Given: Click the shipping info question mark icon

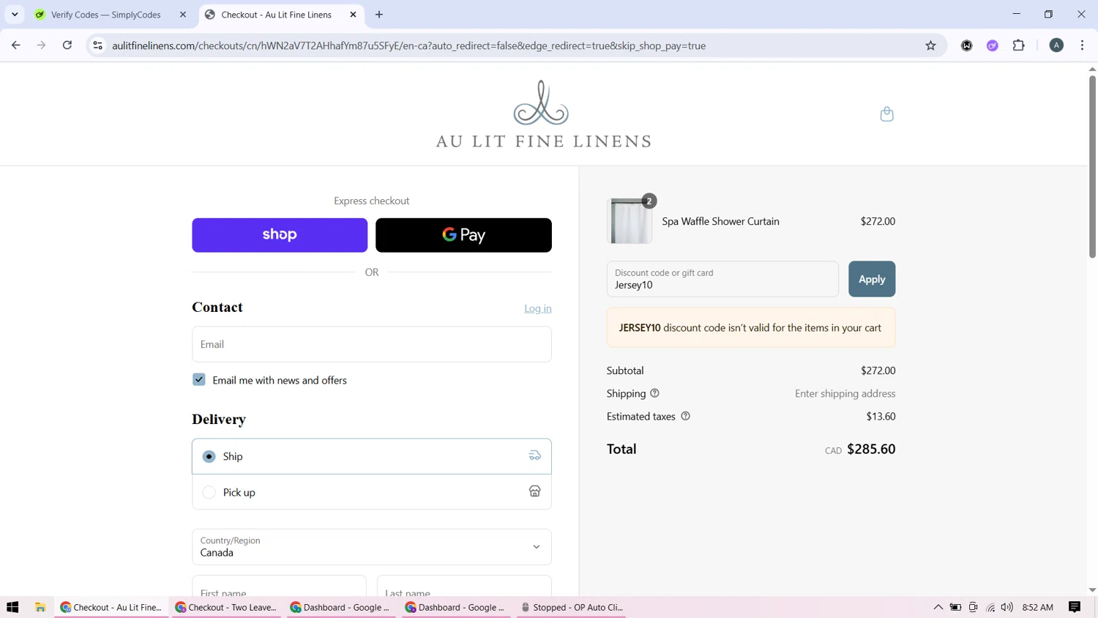Looking at the screenshot, I should point(654,393).
